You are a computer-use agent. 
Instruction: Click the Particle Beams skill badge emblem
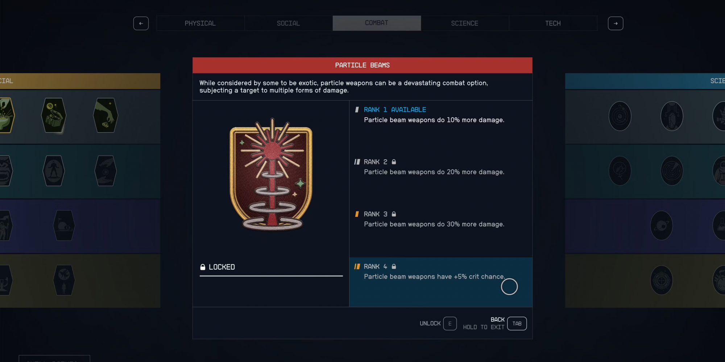click(x=271, y=174)
